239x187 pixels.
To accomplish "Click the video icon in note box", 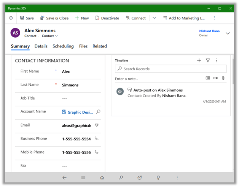I will coord(215,78).
